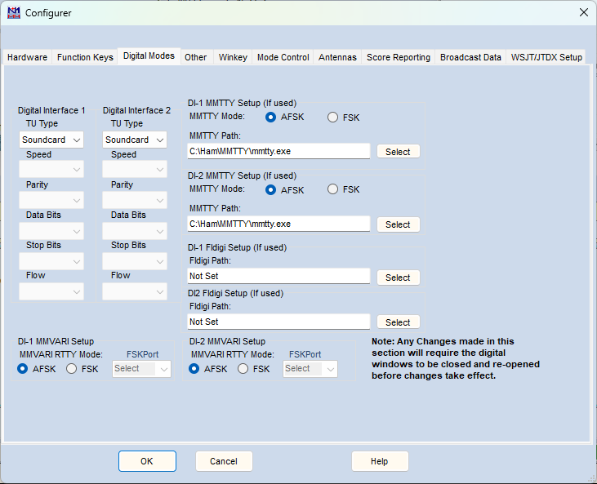
Task: Choose FSK for DI-1 MMVARI RTTY Mode
Action: (x=72, y=369)
